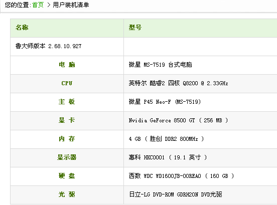Click the 用户装机清单 breadcrumb text
This screenshot has height=205, width=277.
coord(71,5)
